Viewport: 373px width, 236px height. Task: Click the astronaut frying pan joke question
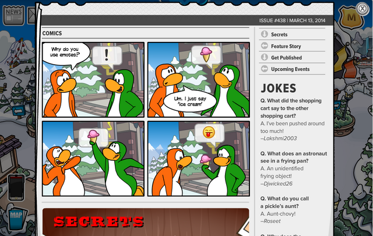point(294,157)
